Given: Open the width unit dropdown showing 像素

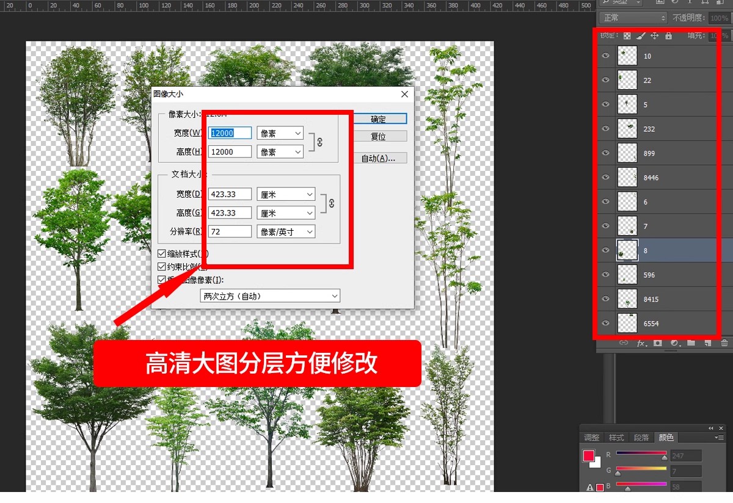Looking at the screenshot, I should tap(280, 132).
